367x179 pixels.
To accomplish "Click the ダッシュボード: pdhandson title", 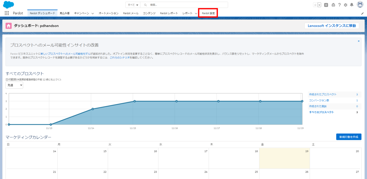I will pos(36,26).
